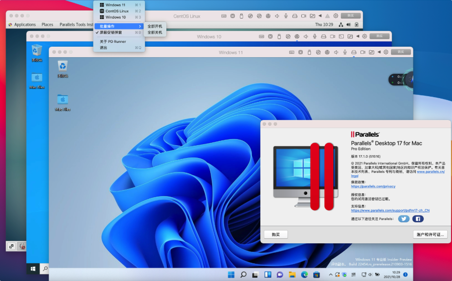Click camera icon in Windows 11 window toolbar
The width and height of the screenshot is (452, 281).
(363, 52)
